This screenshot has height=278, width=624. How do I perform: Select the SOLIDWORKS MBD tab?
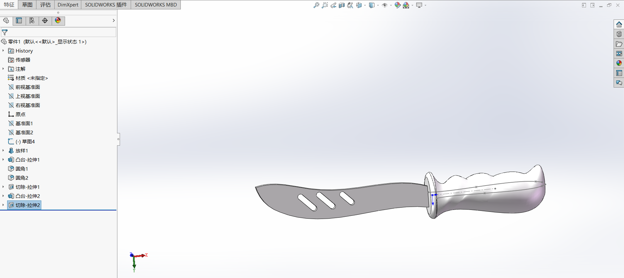[156, 5]
